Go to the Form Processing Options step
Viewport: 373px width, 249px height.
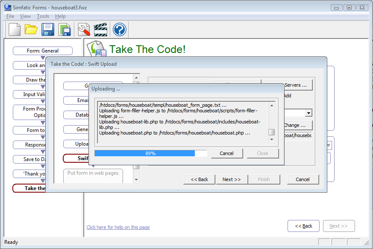pyautogui.click(x=29, y=112)
